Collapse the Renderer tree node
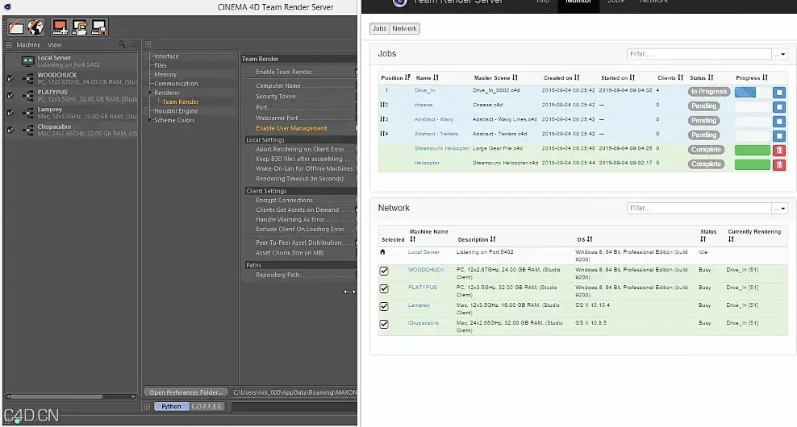 point(151,93)
